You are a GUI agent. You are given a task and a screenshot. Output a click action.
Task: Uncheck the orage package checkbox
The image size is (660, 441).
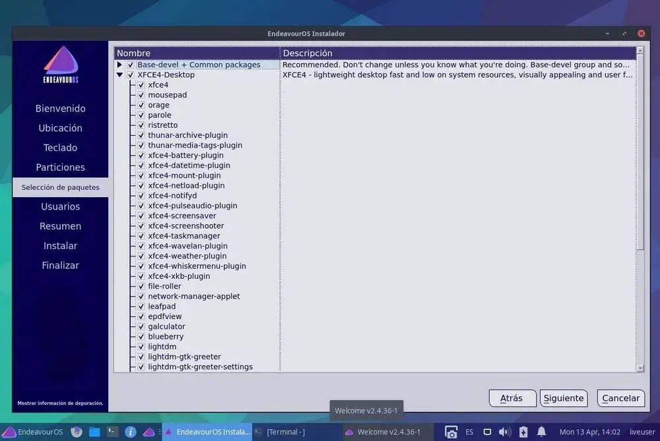point(141,105)
